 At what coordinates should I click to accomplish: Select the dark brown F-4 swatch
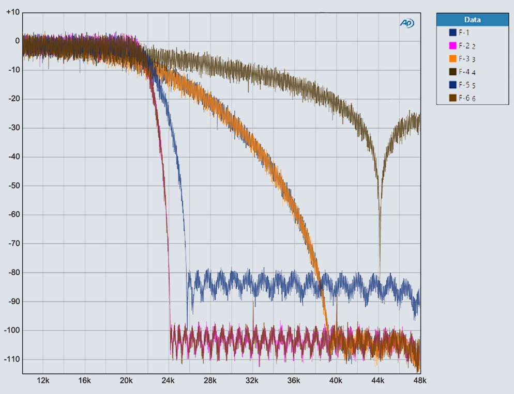[x=452, y=72]
